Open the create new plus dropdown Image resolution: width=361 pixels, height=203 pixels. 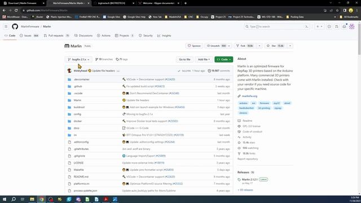coord(319,27)
